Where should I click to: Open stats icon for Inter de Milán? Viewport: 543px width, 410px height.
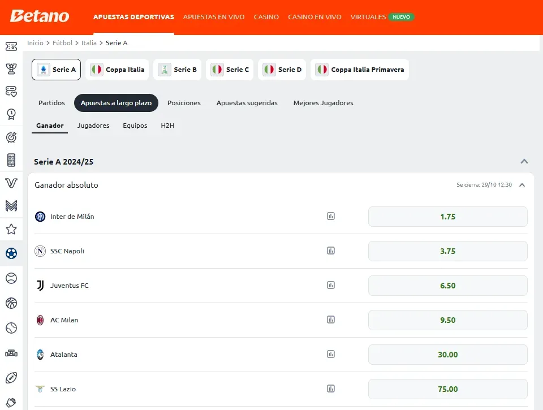click(331, 217)
